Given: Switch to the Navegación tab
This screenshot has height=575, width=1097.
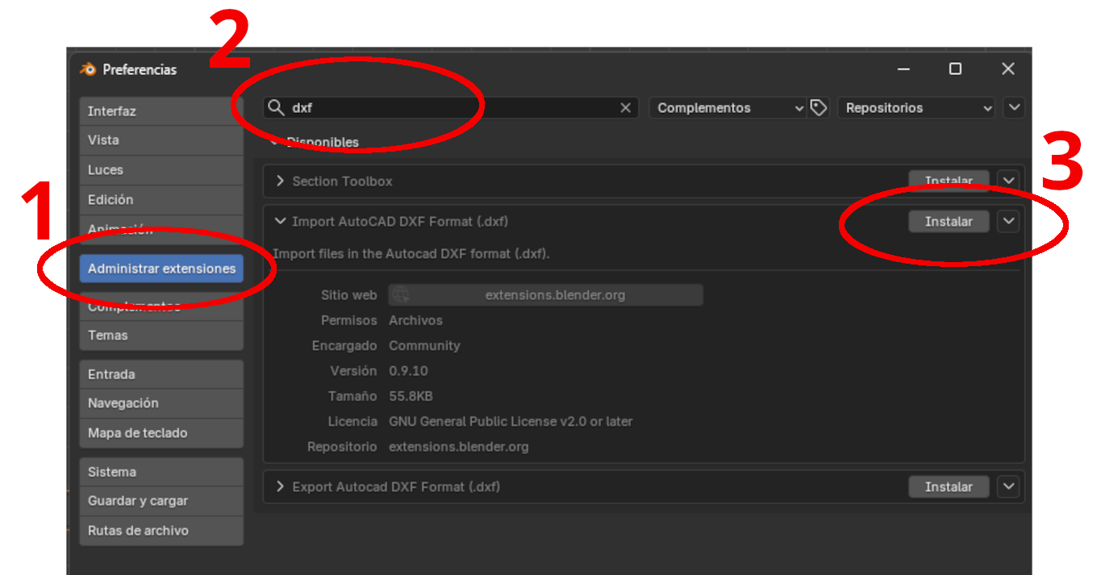Looking at the screenshot, I should tap(161, 403).
